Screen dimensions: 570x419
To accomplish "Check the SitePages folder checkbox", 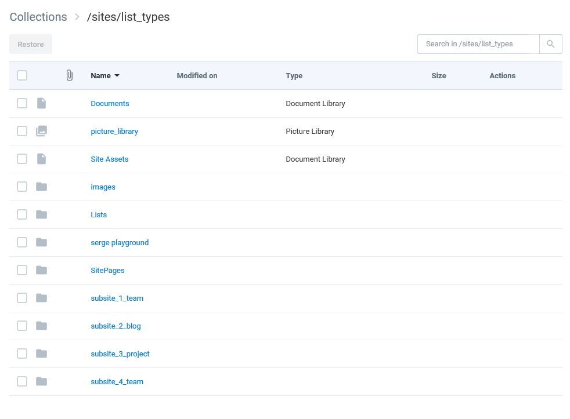I will click(22, 270).
